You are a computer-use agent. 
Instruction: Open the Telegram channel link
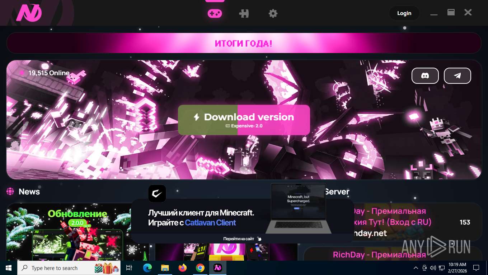coord(457,76)
